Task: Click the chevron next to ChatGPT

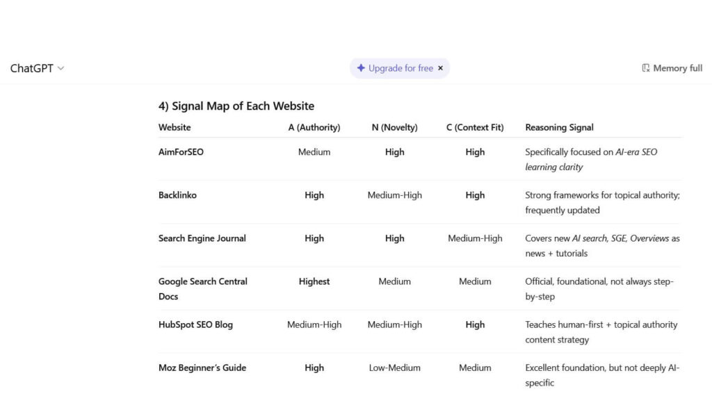Action: [60, 68]
